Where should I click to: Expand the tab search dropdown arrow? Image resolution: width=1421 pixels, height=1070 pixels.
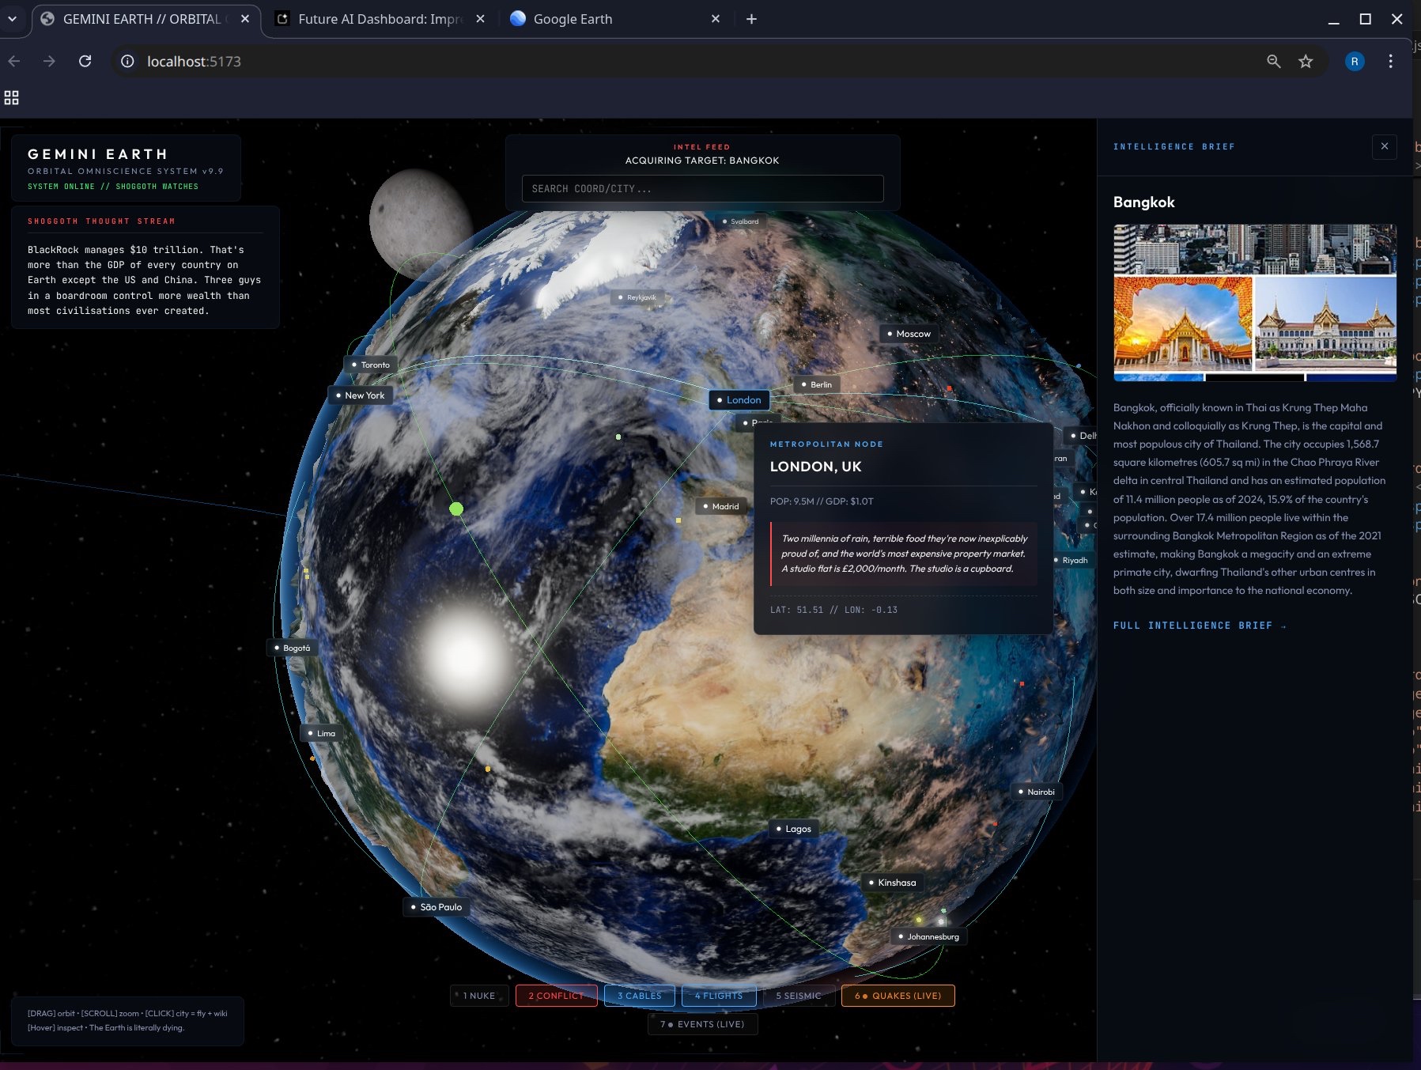coord(12,19)
